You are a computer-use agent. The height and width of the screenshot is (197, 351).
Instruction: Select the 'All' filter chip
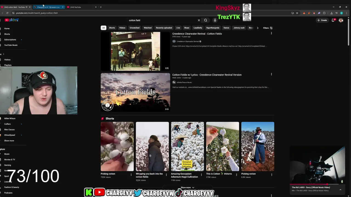point(103,28)
